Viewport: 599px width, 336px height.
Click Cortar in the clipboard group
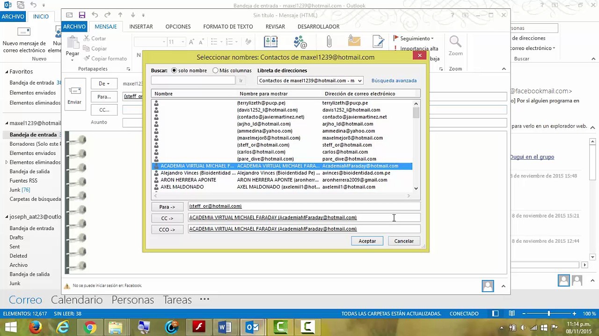point(95,38)
